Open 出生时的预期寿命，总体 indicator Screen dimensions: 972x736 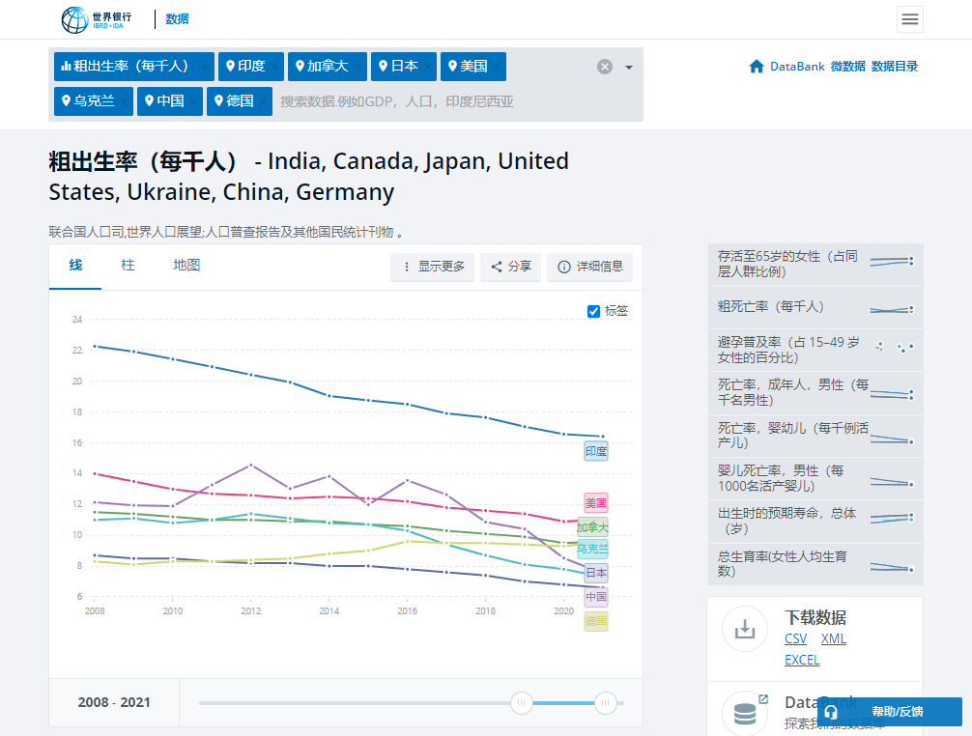(x=815, y=521)
